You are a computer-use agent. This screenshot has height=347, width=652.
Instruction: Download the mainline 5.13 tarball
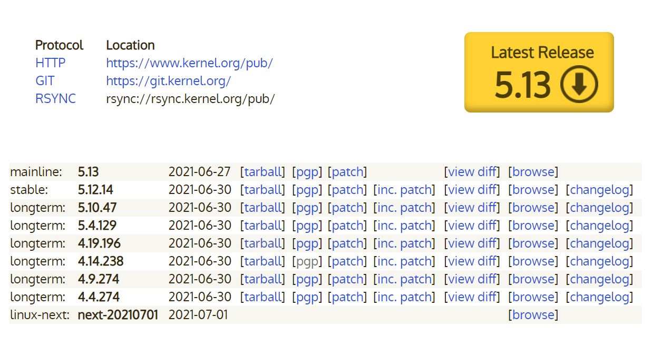tap(262, 172)
